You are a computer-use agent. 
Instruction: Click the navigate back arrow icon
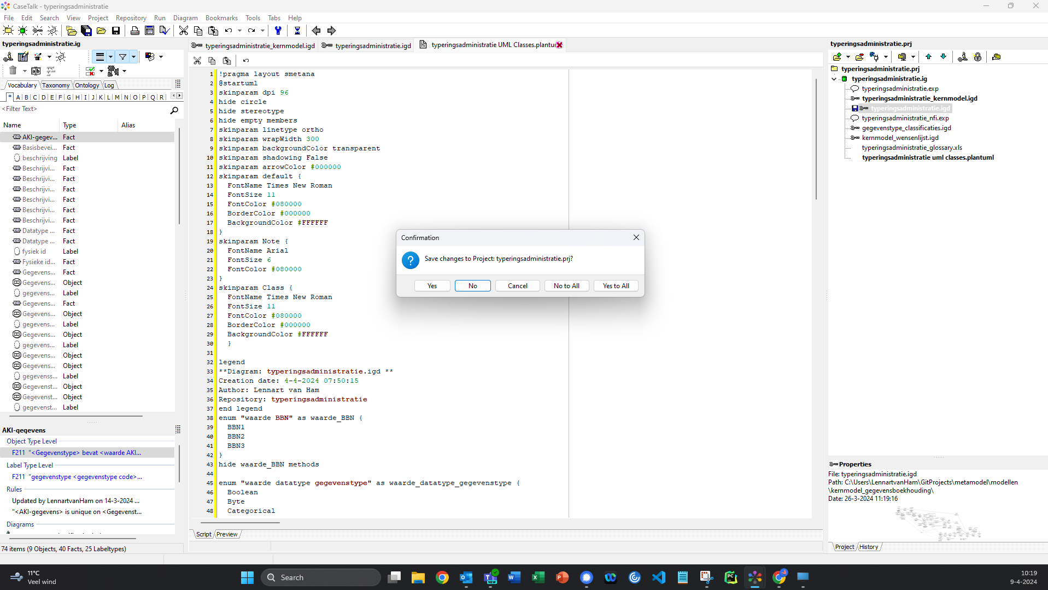pyautogui.click(x=316, y=31)
